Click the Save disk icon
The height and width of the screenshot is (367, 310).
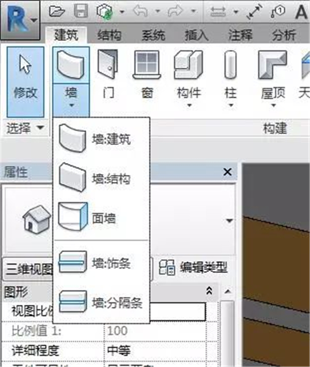coord(81,11)
